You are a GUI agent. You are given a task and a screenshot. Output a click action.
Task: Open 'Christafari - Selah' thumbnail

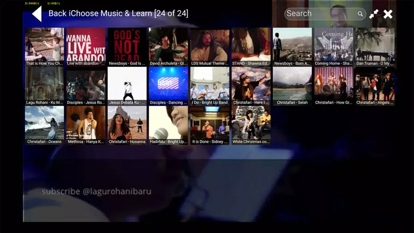[x=292, y=86]
